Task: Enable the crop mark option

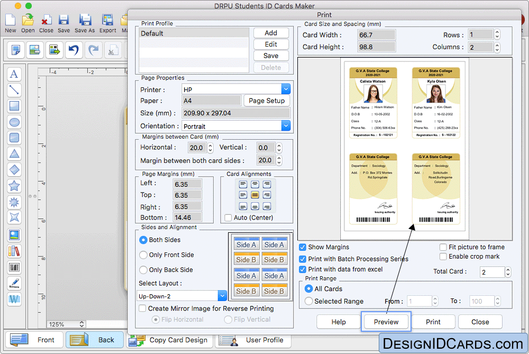Action: click(x=443, y=257)
